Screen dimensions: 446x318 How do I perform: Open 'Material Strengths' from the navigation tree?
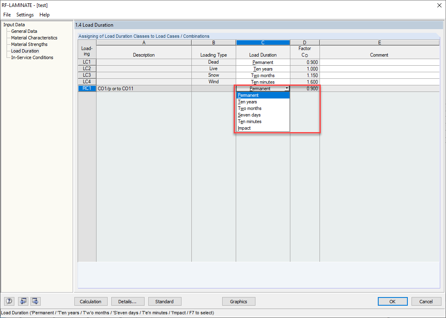[x=28, y=44]
